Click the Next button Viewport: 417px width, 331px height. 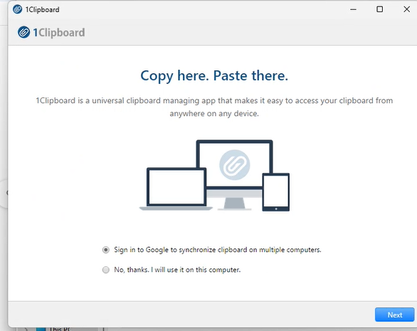(x=394, y=315)
